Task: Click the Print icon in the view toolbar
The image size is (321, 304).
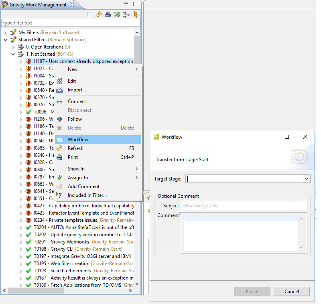Action: (x=108, y=15)
